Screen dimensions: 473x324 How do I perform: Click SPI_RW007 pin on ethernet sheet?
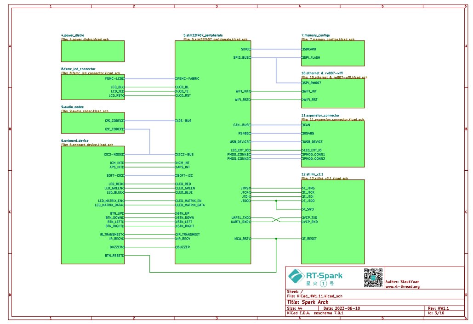click(x=313, y=83)
